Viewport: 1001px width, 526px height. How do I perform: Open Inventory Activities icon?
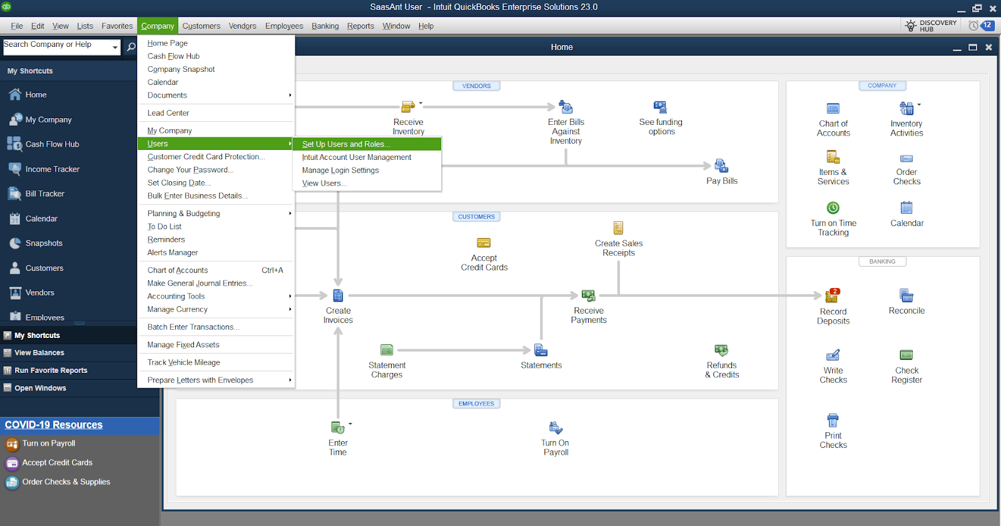click(x=907, y=108)
